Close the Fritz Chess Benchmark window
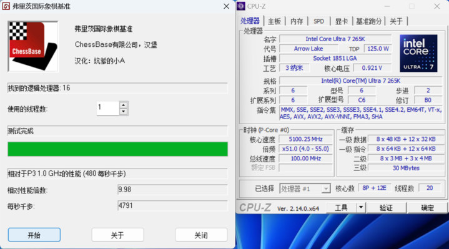 tap(226, 6)
